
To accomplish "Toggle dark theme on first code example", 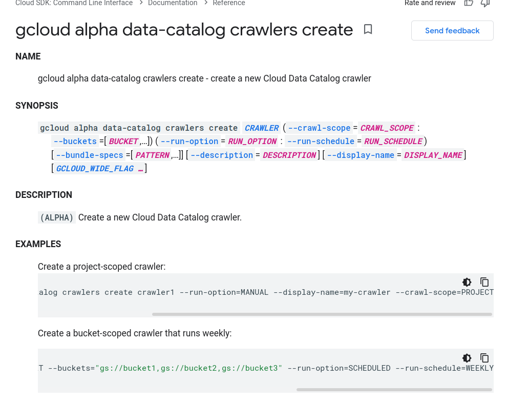I will pos(467,282).
